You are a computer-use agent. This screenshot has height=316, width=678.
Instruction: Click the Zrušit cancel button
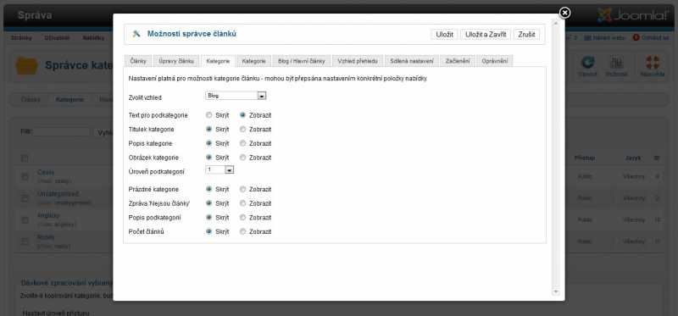pos(526,34)
